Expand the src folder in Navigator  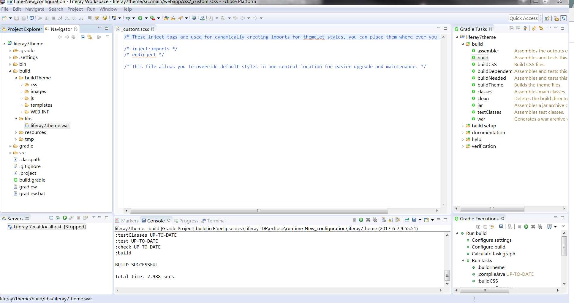point(10,153)
